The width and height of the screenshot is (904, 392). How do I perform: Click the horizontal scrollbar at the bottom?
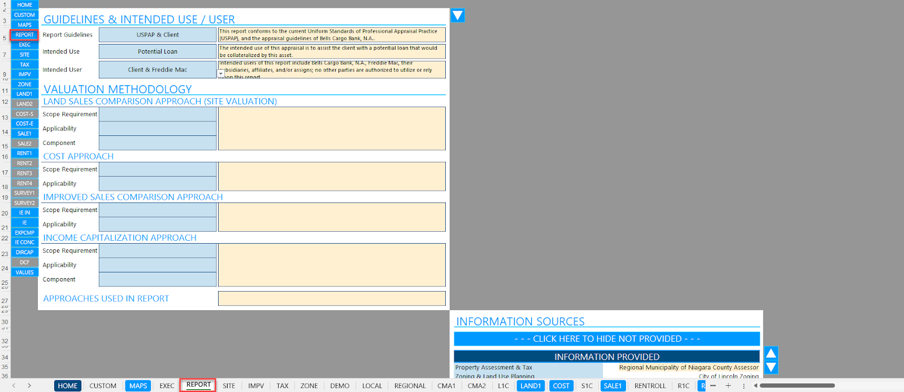click(x=797, y=386)
